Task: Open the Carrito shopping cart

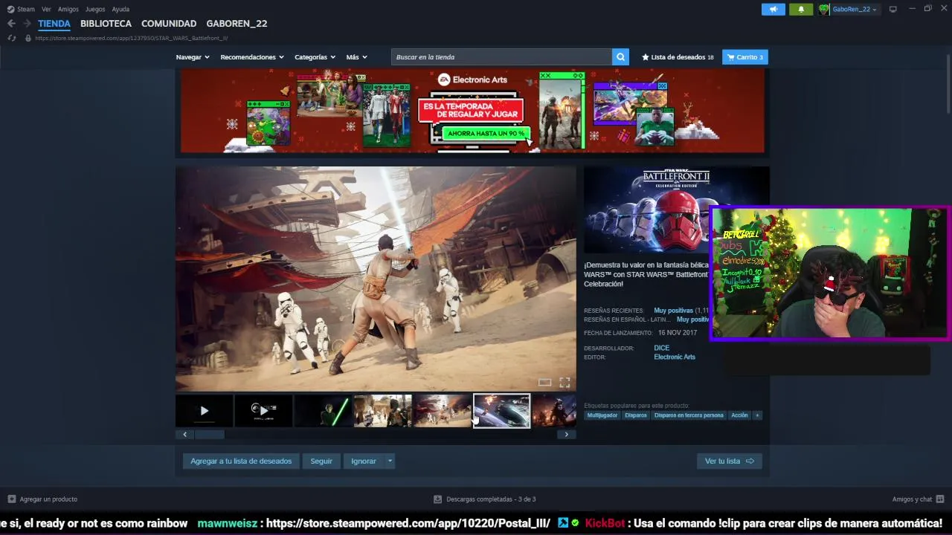Action: click(744, 57)
